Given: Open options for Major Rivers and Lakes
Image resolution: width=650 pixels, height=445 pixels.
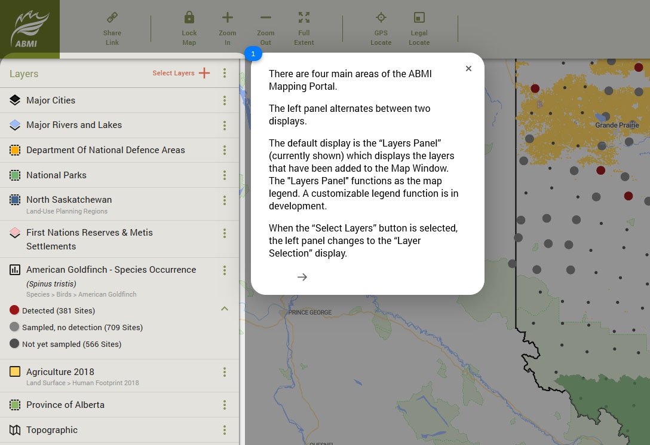Looking at the screenshot, I should click(x=225, y=126).
